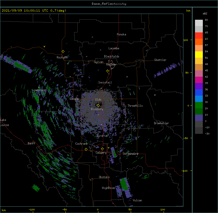
Task: Click the Sundre label
Action: pos(74,99)
